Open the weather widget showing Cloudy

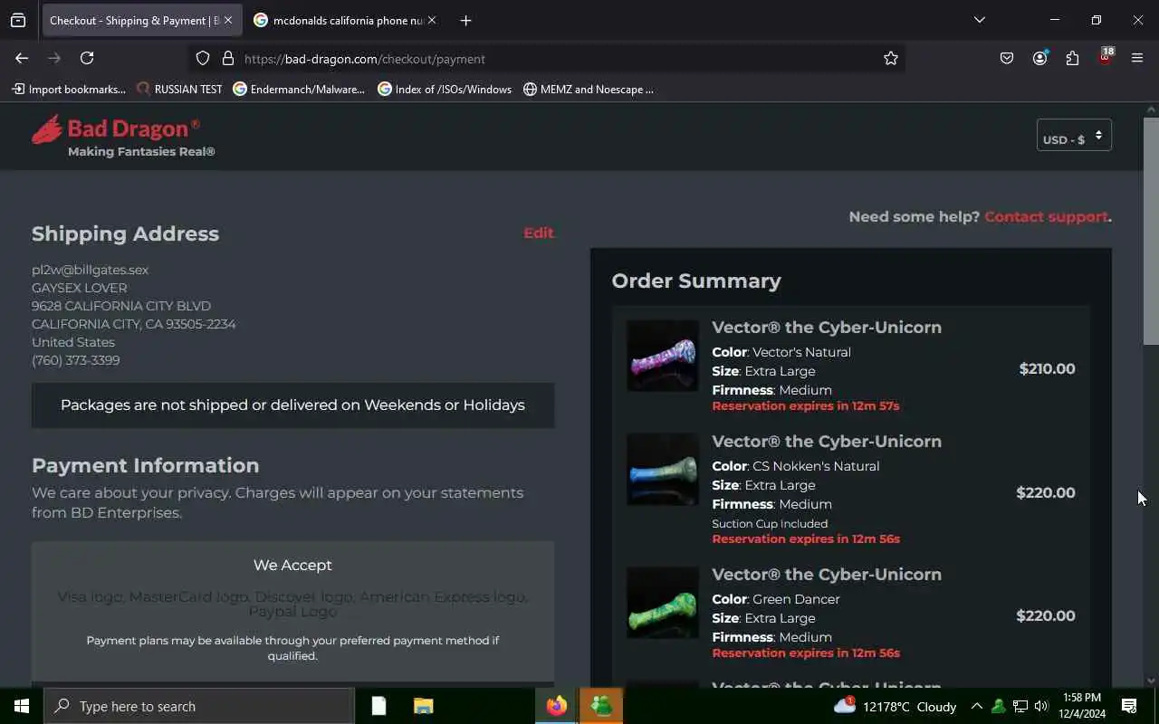click(x=895, y=706)
